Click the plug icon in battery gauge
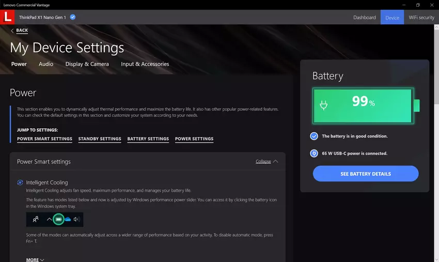This screenshot has height=262, width=439. pos(324,105)
